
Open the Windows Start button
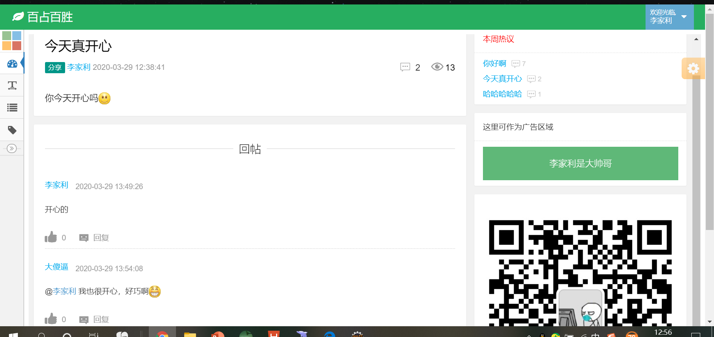pyautogui.click(x=13, y=334)
